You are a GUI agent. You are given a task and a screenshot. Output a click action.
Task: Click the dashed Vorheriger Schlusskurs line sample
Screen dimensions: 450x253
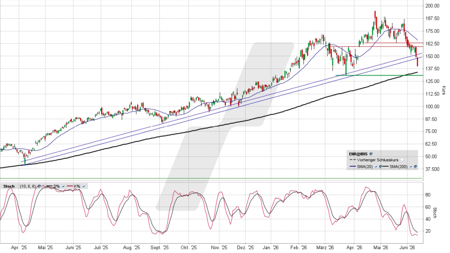(352, 160)
